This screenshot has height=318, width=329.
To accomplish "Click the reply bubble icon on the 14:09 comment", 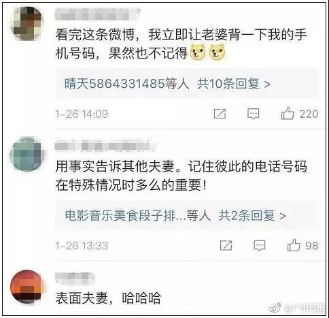I will (254, 114).
